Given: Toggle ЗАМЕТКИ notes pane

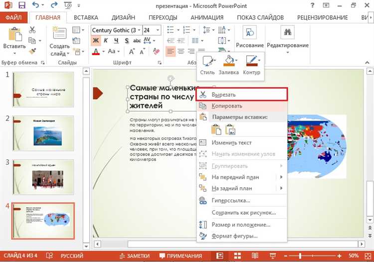Looking at the screenshot, I should [135, 256].
